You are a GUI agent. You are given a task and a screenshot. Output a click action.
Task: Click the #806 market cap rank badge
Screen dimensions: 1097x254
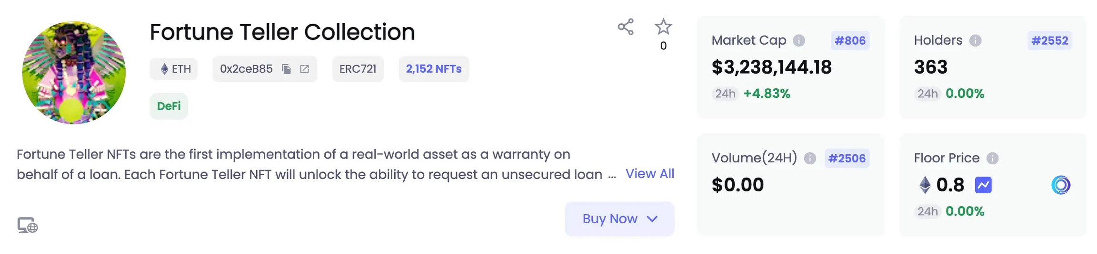click(x=850, y=41)
